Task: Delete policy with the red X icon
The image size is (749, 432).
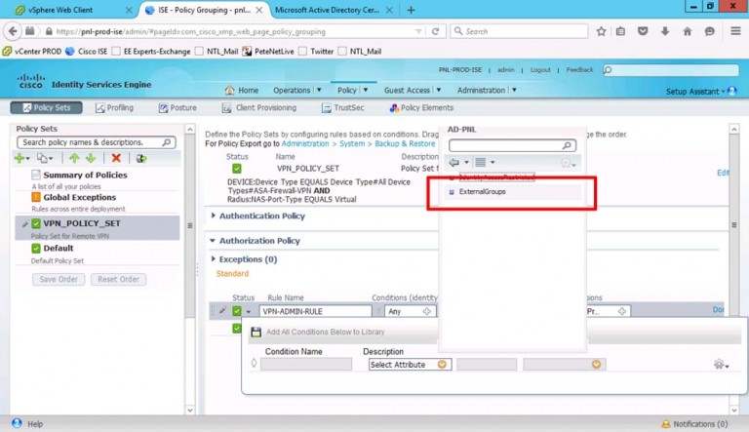Action: (116, 158)
